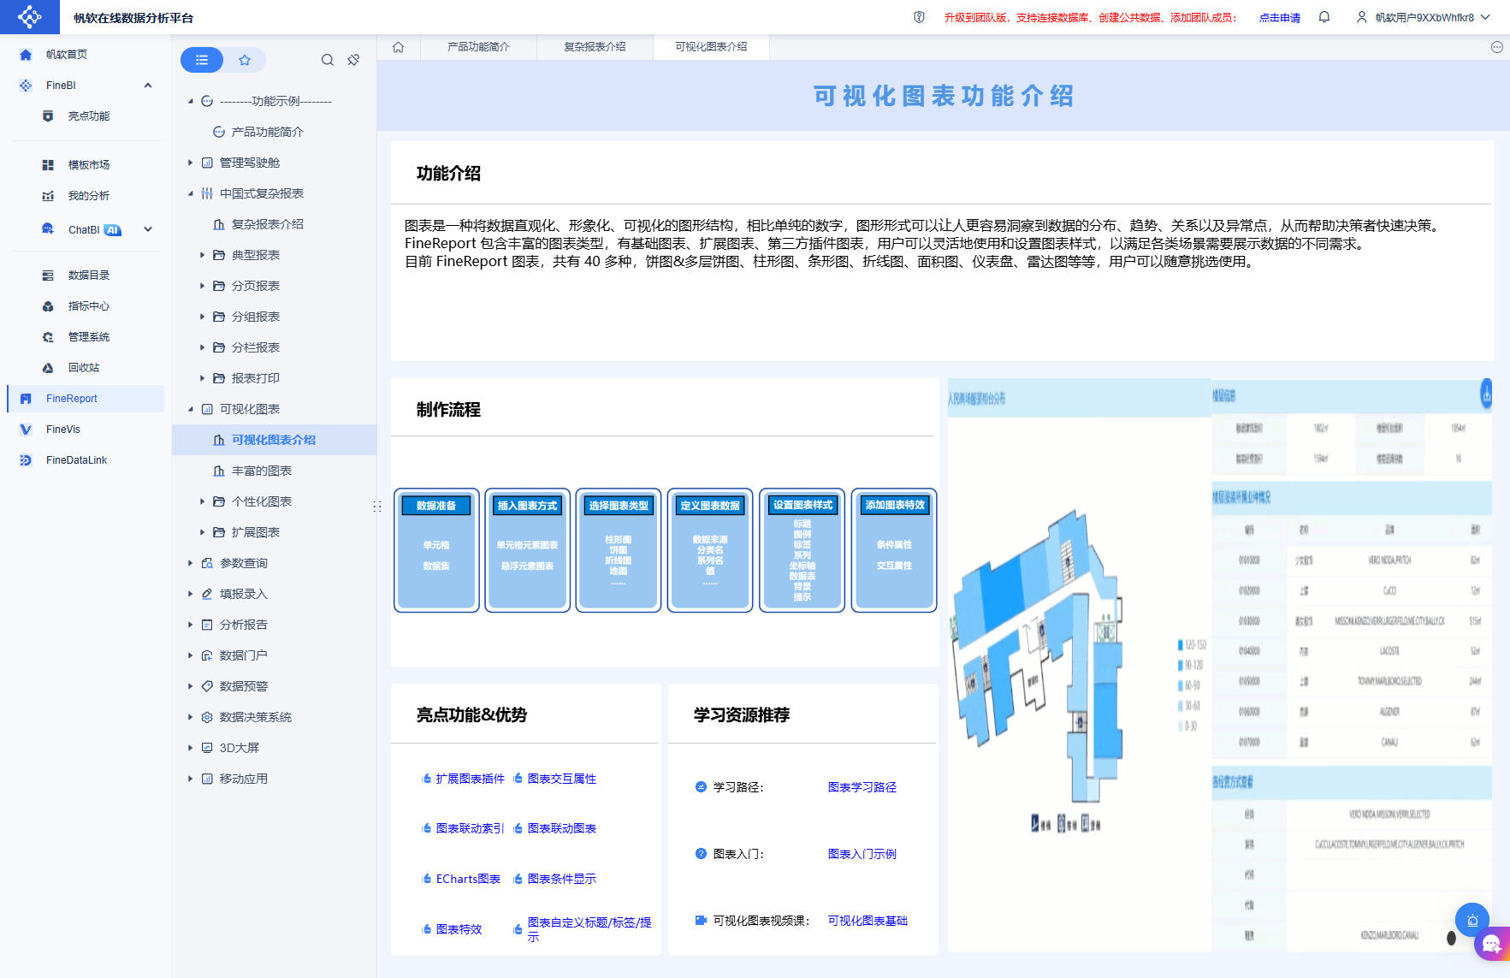The height and width of the screenshot is (978, 1510).
Task: Click the shield icon in the top bar
Action: click(919, 17)
